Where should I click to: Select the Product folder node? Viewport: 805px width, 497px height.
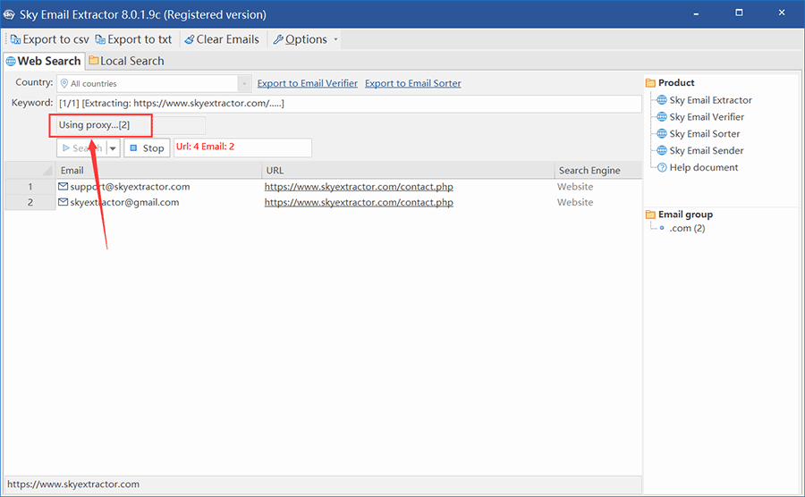point(676,82)
